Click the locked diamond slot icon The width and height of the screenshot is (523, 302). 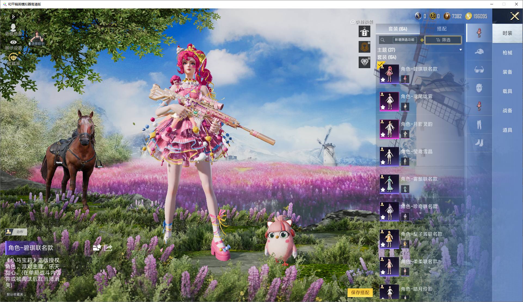pos(364,62)
